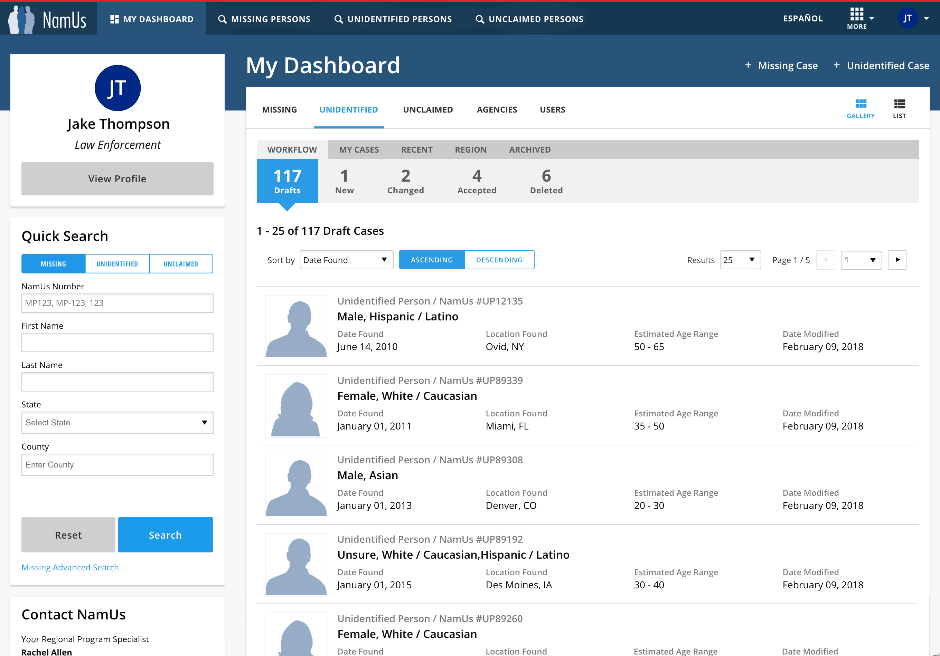Open View Profile

117,179
